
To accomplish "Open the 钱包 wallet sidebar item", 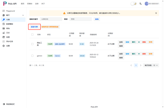I will pos(13,28).
